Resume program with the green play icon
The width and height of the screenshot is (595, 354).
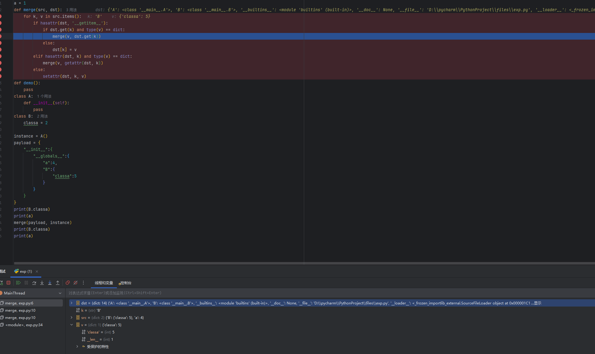pos(18,283)
